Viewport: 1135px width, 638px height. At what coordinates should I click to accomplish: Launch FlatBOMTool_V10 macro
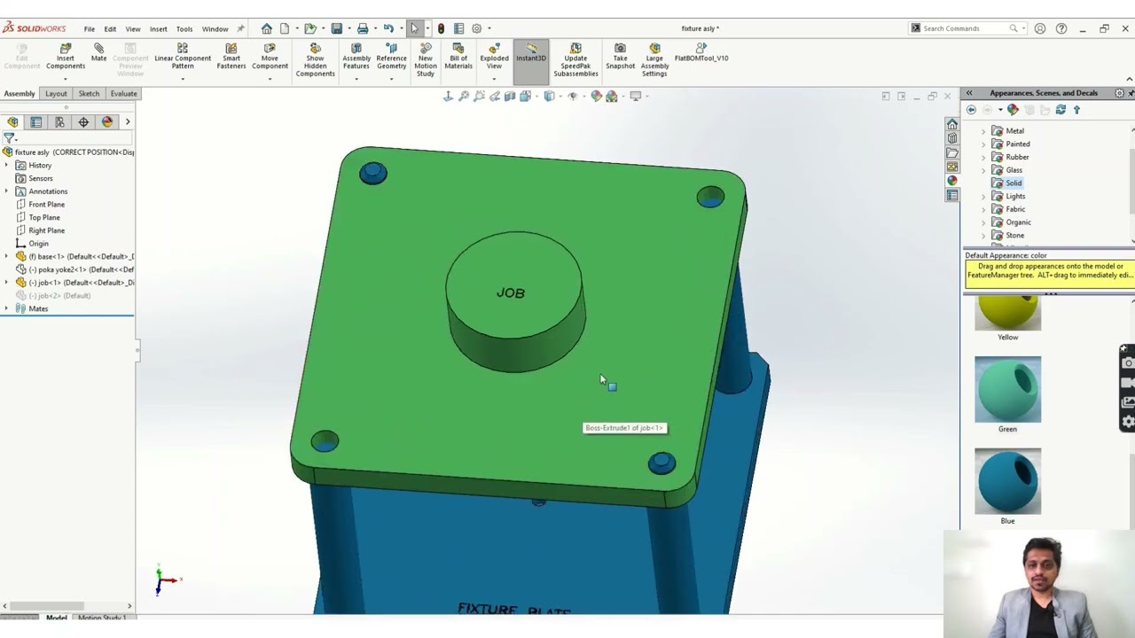[701, 52]
